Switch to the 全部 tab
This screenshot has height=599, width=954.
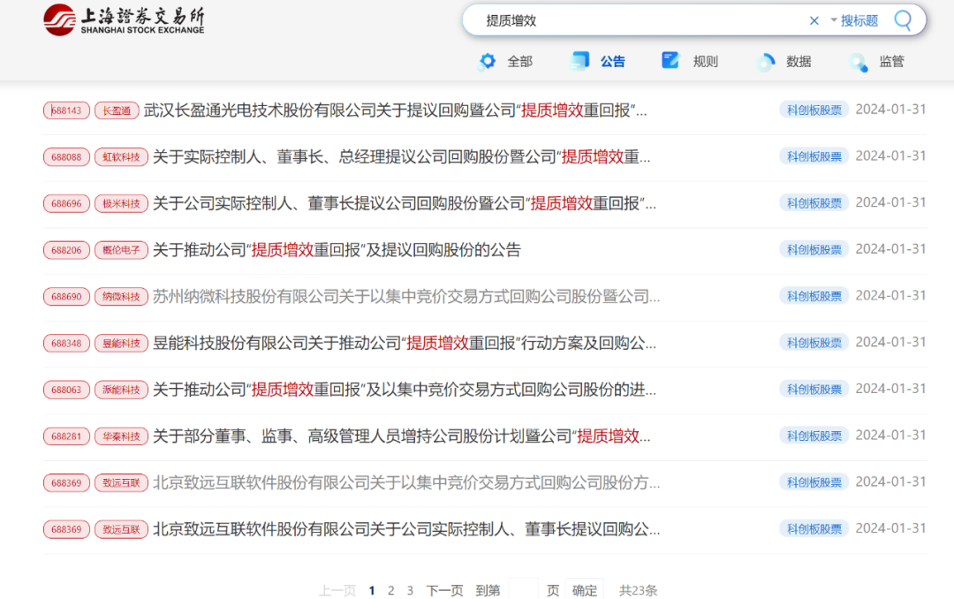tap(506, 62)
